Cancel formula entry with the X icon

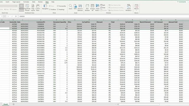(x=8, y=16)
